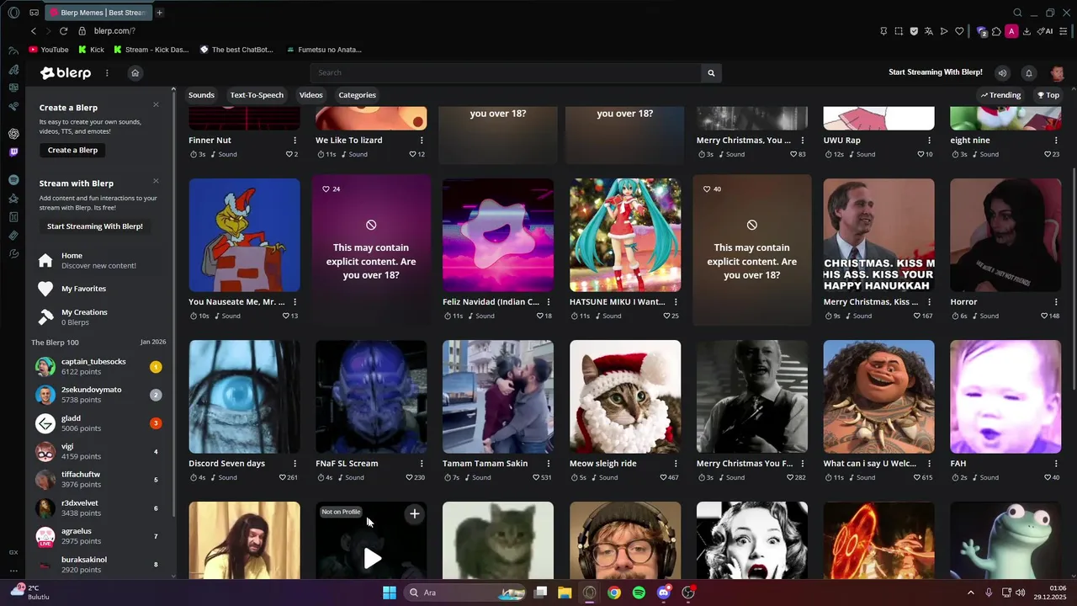Image resolution: width=1077 pixels, height=606 pixels.
Task: Click Start Streaming With Blerp! header link
Action: pyautogui.click(x=936, y=72)
